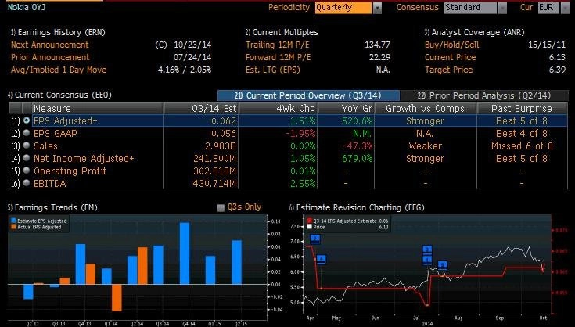Switch to Prior Period Analysis (Q2/14) tab
575x327 pixels.
pos(484,95)
